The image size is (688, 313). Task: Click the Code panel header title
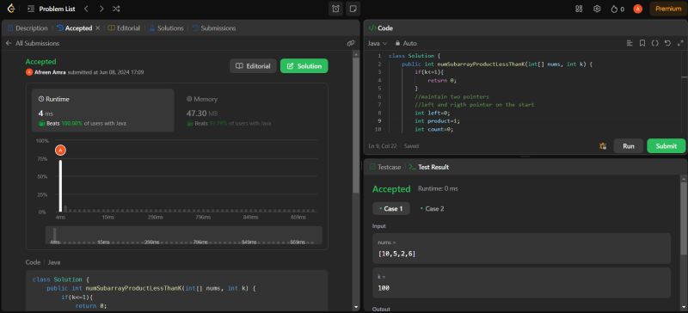point(381,28)
